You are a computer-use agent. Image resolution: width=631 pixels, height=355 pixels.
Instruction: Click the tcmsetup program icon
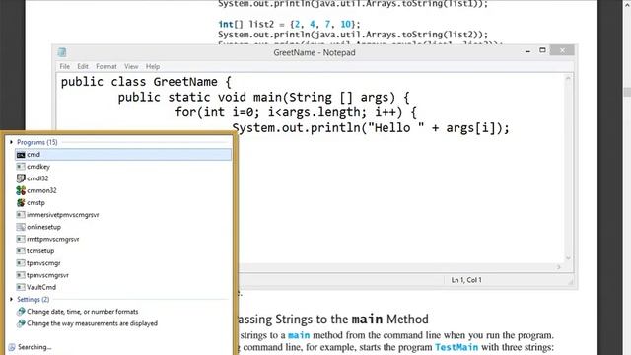click(x=21, y=250)
